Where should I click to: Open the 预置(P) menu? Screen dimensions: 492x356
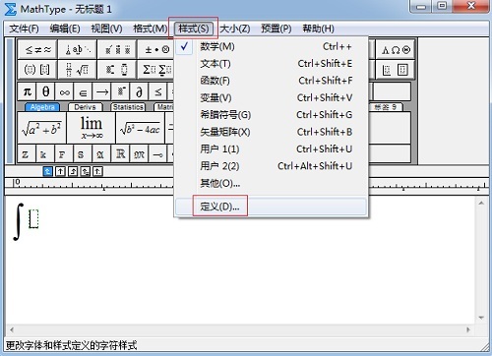click(277, 29)
